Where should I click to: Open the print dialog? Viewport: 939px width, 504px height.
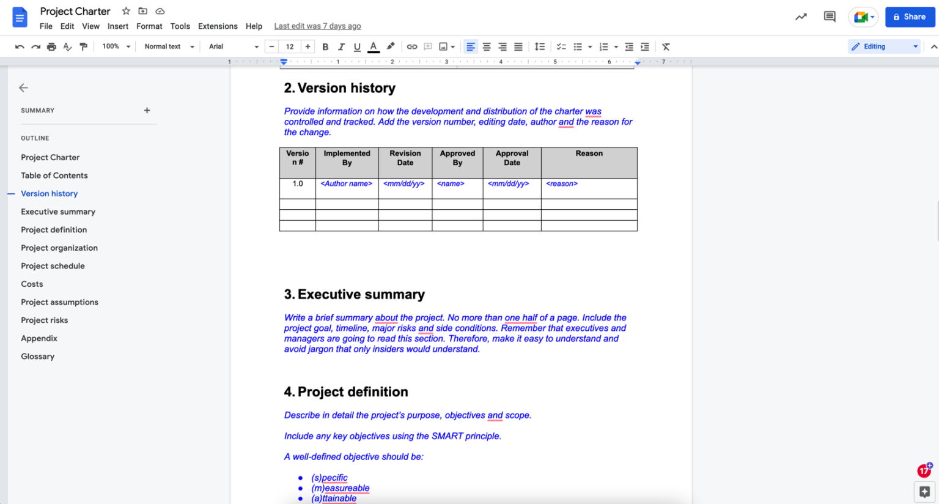pyautogui.click(x=52, y=46)
